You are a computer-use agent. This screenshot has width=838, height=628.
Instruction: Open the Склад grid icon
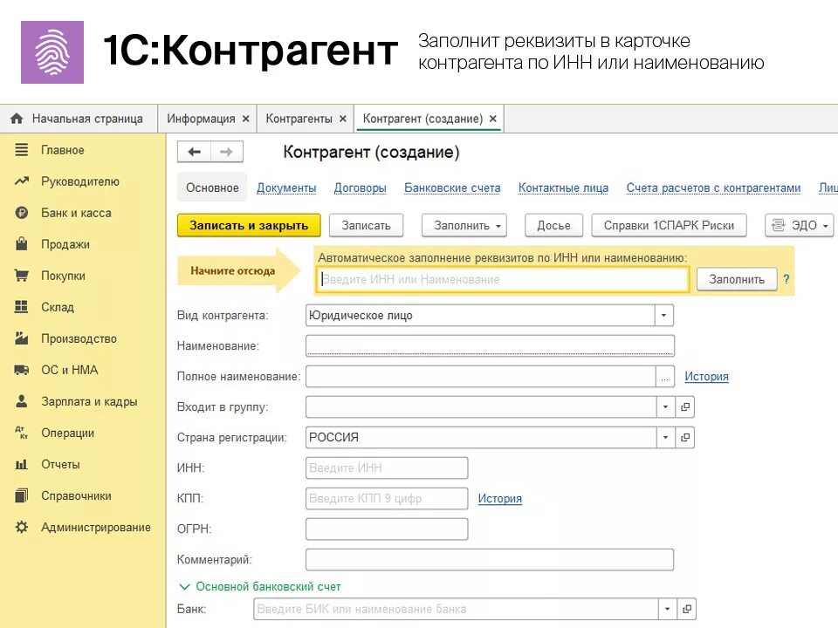pyautogui.click(x=21, y=307)
